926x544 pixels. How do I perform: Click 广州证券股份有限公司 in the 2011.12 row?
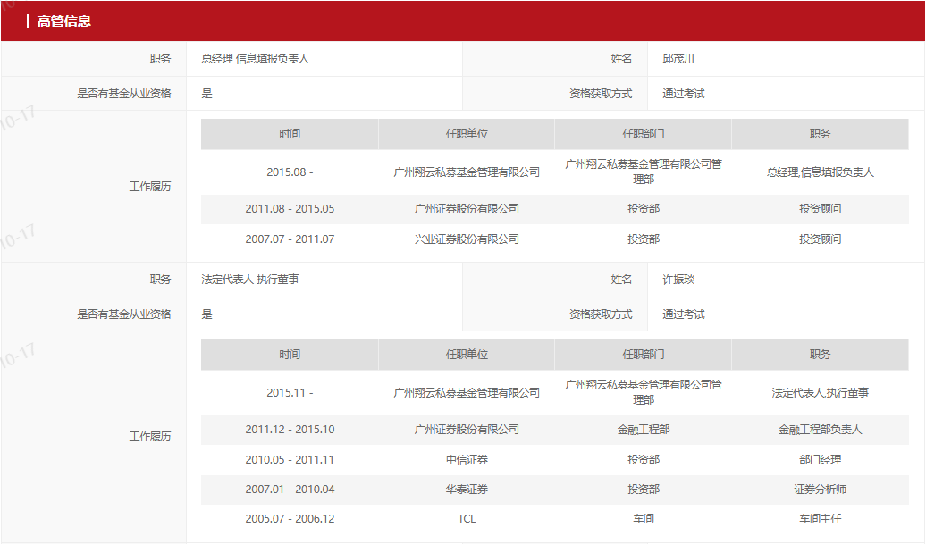point(467,430)
